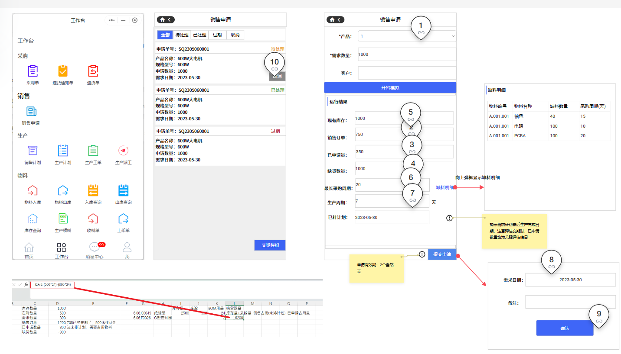
Task: Click the 销售订单 field showing 750
Action: [x=404, y=135]
